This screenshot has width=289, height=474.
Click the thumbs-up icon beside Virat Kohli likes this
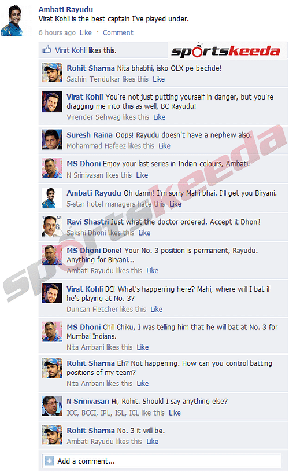pyautogui.click(x=46, y=50)
